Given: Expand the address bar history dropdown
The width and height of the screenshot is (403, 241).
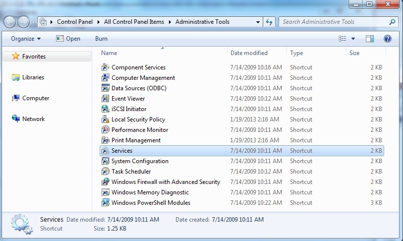Looking at the screenshot, I should [x=258, y=22].
